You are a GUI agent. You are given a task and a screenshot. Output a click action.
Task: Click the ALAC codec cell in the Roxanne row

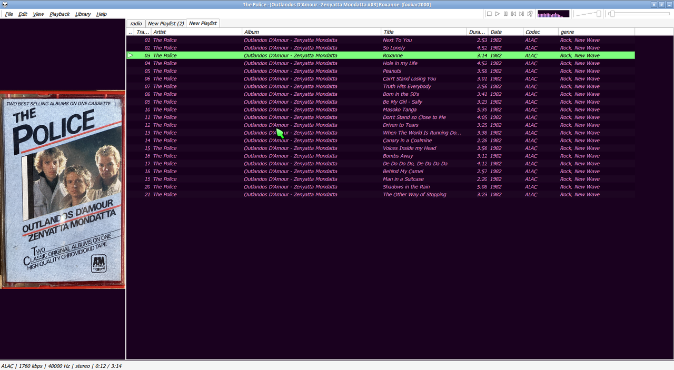pyautogui.click(x=531, y=55)
